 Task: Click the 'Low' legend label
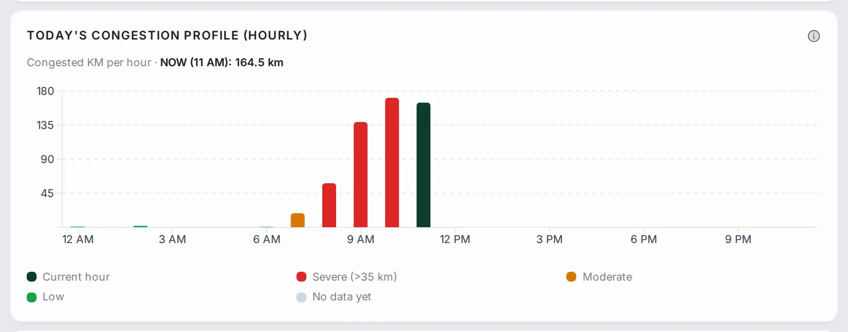pyautogui.click(x=53, y=297)
